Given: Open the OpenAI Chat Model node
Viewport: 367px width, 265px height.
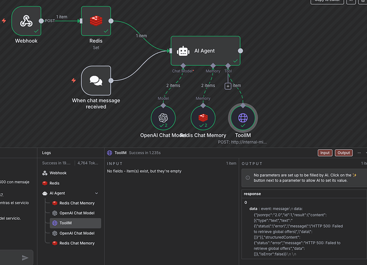Looking at the screenshot, I should [163, 117].
